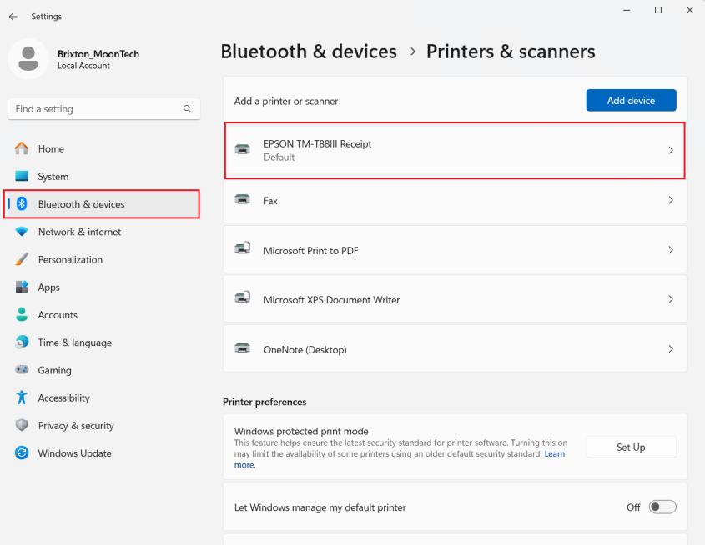This screenshot has height=545, width=705.
Task: Open Gaming settings
Action: tap(102, 370)
